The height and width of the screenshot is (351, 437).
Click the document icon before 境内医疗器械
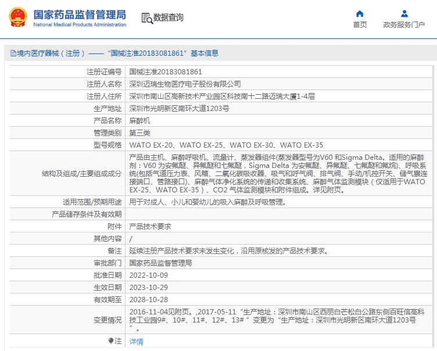click(x=13, y=53)
